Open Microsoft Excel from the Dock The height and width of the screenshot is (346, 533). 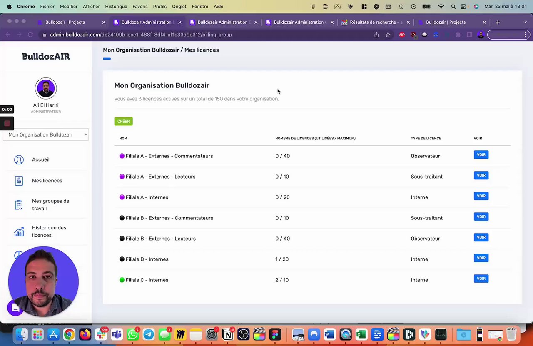(361, 334)
